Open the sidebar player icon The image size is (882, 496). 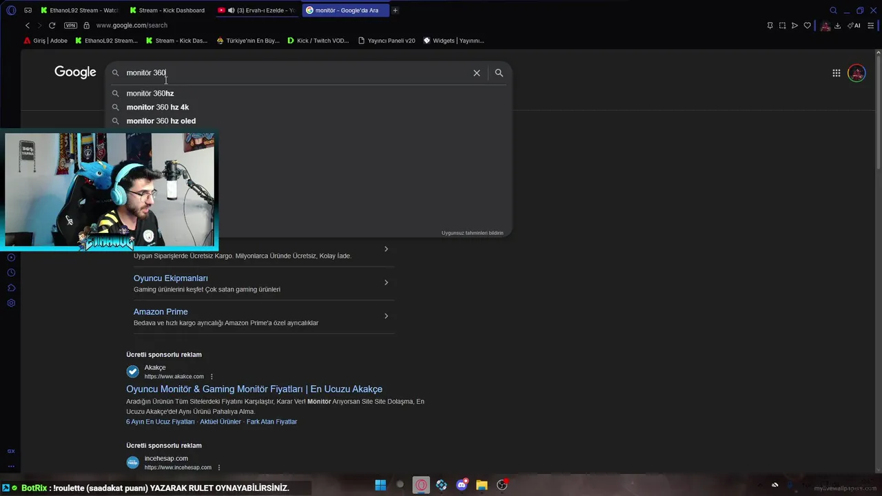pos(11,257)
